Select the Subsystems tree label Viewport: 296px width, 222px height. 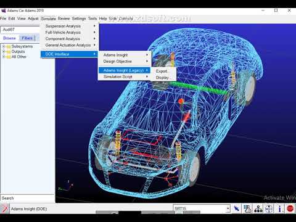(22, 46)
